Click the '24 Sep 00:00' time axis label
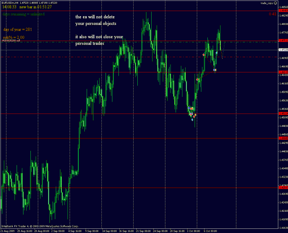The width and height of the screenshot is (288, 233). tap(160, 231)
